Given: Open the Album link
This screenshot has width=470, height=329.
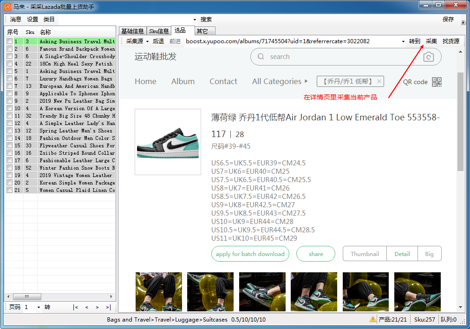Looking at the screenshot, I should 183,81.
